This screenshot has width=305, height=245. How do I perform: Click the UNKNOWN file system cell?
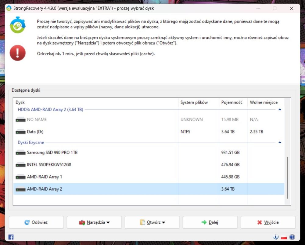tap(192, 119)
